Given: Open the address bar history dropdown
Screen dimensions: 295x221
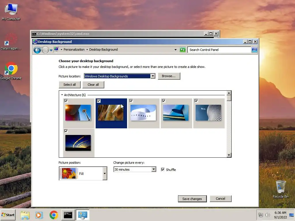Looking at the screenshot, I should pos(175,50).
